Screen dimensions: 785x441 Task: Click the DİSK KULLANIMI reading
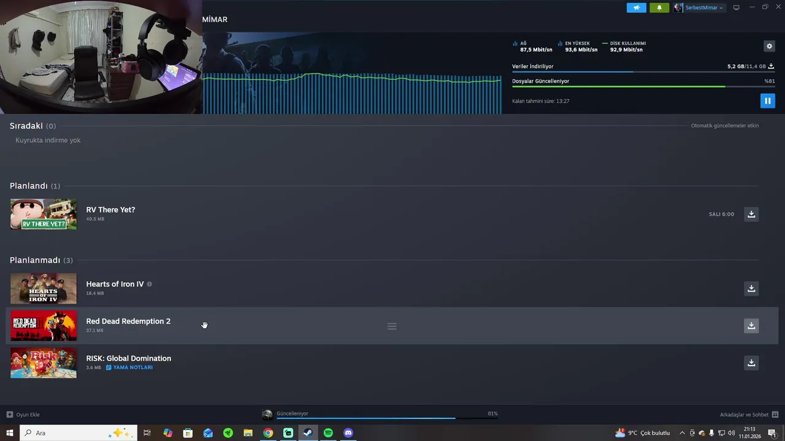coord(624,47)
